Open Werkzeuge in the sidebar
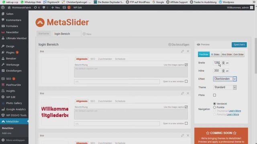Screen dimensions: 257x144 (12, 65)
